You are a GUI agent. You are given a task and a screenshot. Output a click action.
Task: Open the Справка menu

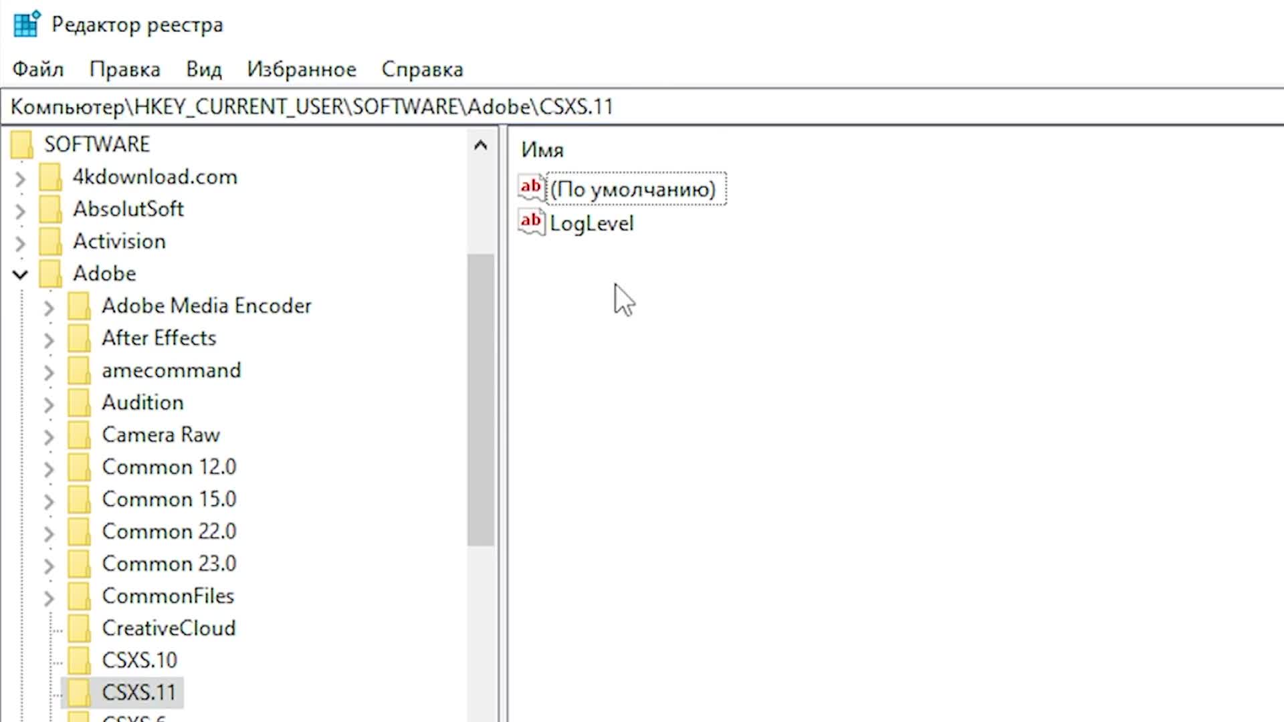422,70
